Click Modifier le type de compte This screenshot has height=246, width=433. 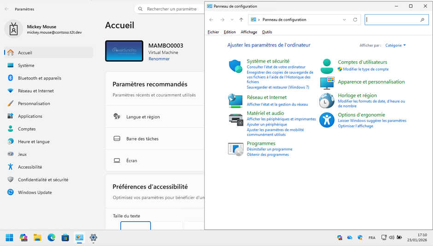(x=366, y=69)
